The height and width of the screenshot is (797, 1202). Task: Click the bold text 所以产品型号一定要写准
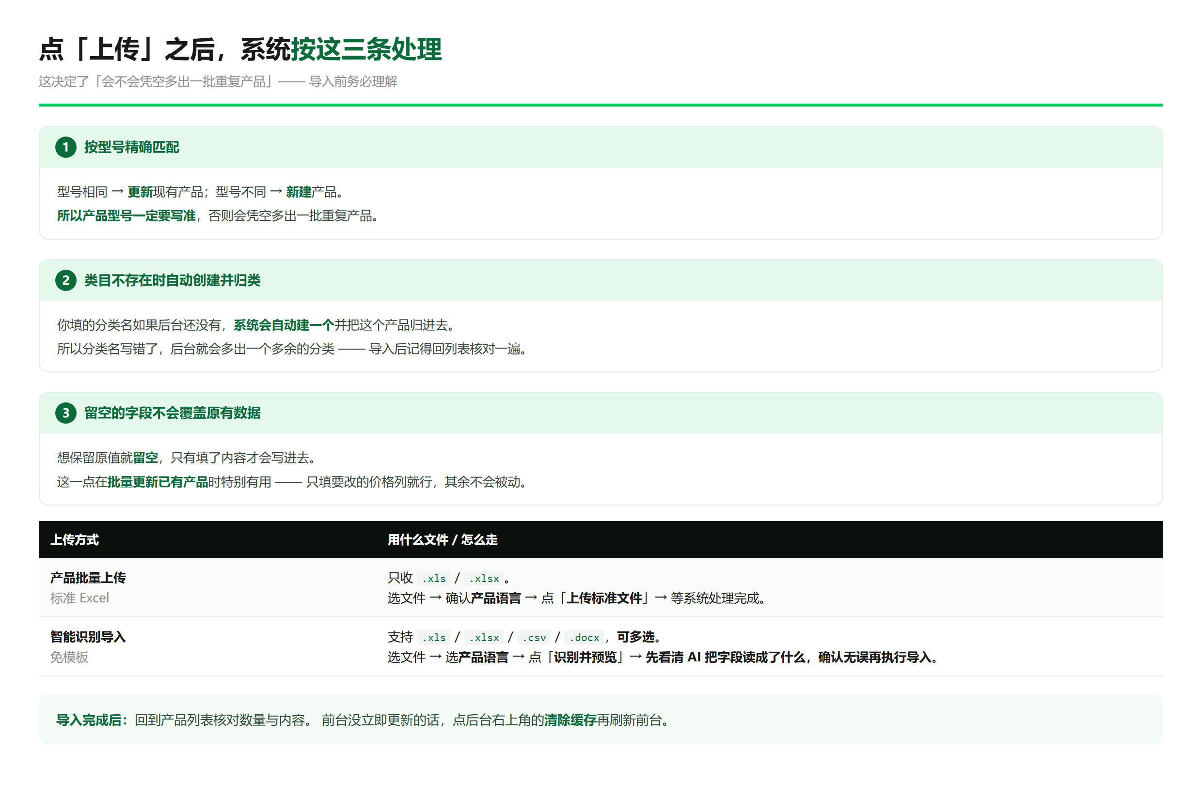tap(126, 216)
